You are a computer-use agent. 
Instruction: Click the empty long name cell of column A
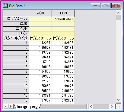(x=40, y=19)
